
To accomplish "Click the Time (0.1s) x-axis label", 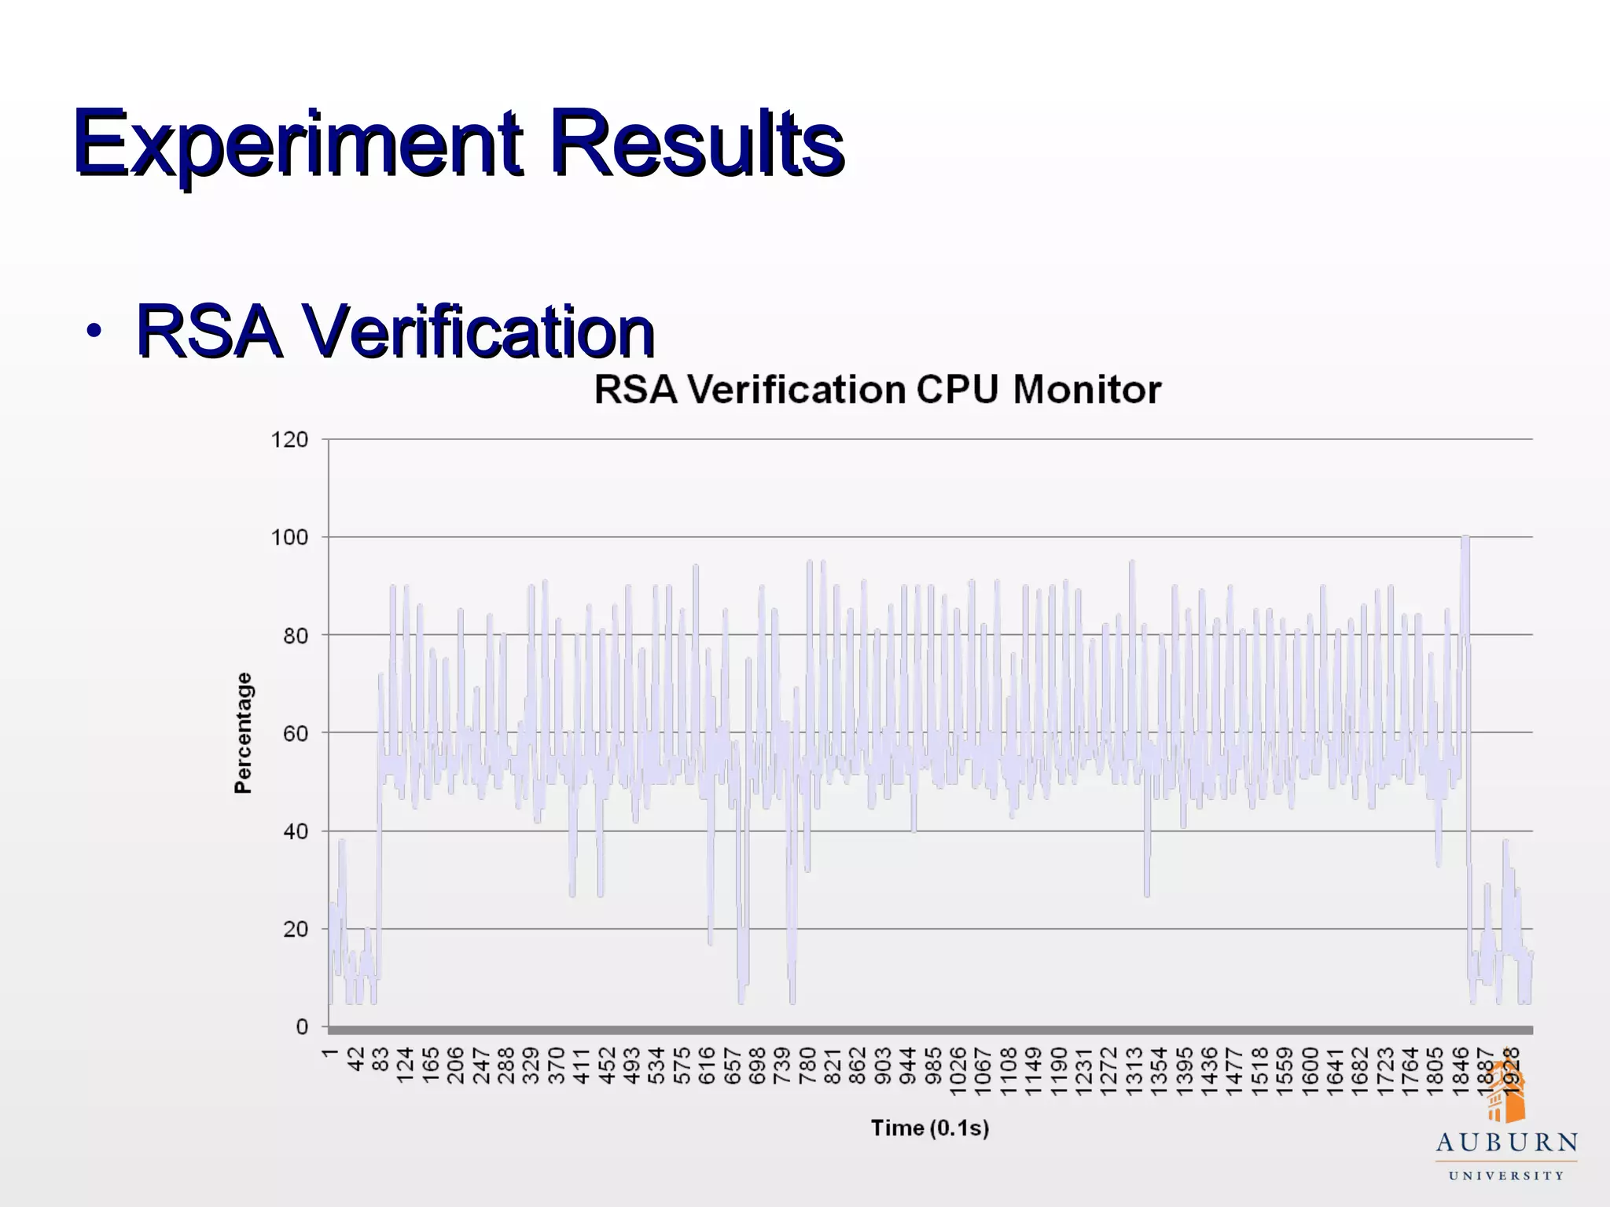I will [x=930, y=1128].
